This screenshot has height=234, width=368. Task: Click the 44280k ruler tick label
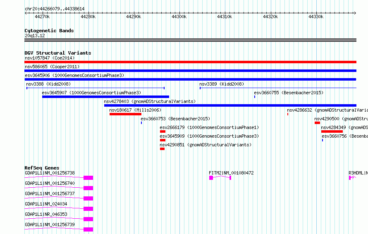pos(88,17)
